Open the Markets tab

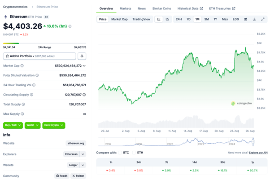pos(126,8)
